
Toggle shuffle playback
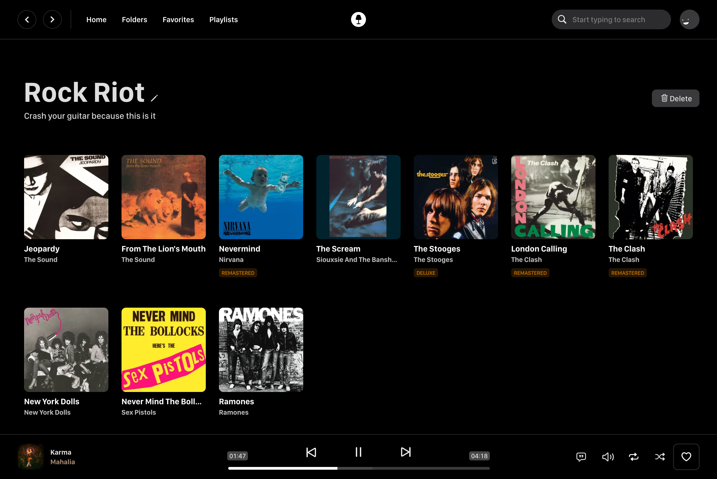[x=660, y=457]
